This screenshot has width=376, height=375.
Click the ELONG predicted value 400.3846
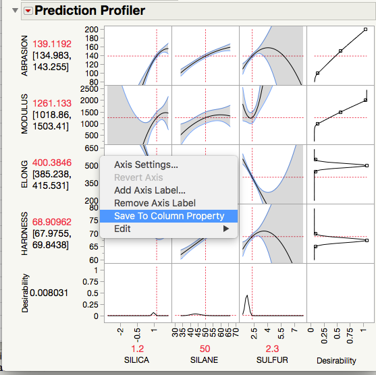(x=52, y=163)
